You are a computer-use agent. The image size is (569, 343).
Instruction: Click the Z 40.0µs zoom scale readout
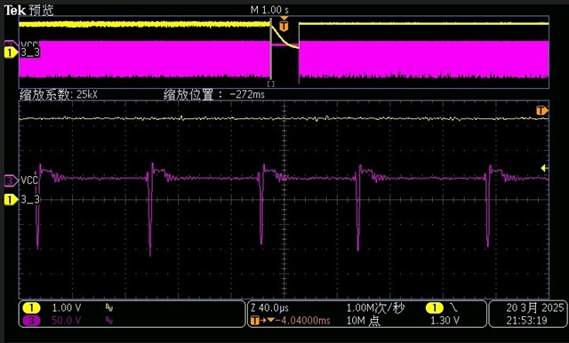pyautogui.click(x=270, y=308)
